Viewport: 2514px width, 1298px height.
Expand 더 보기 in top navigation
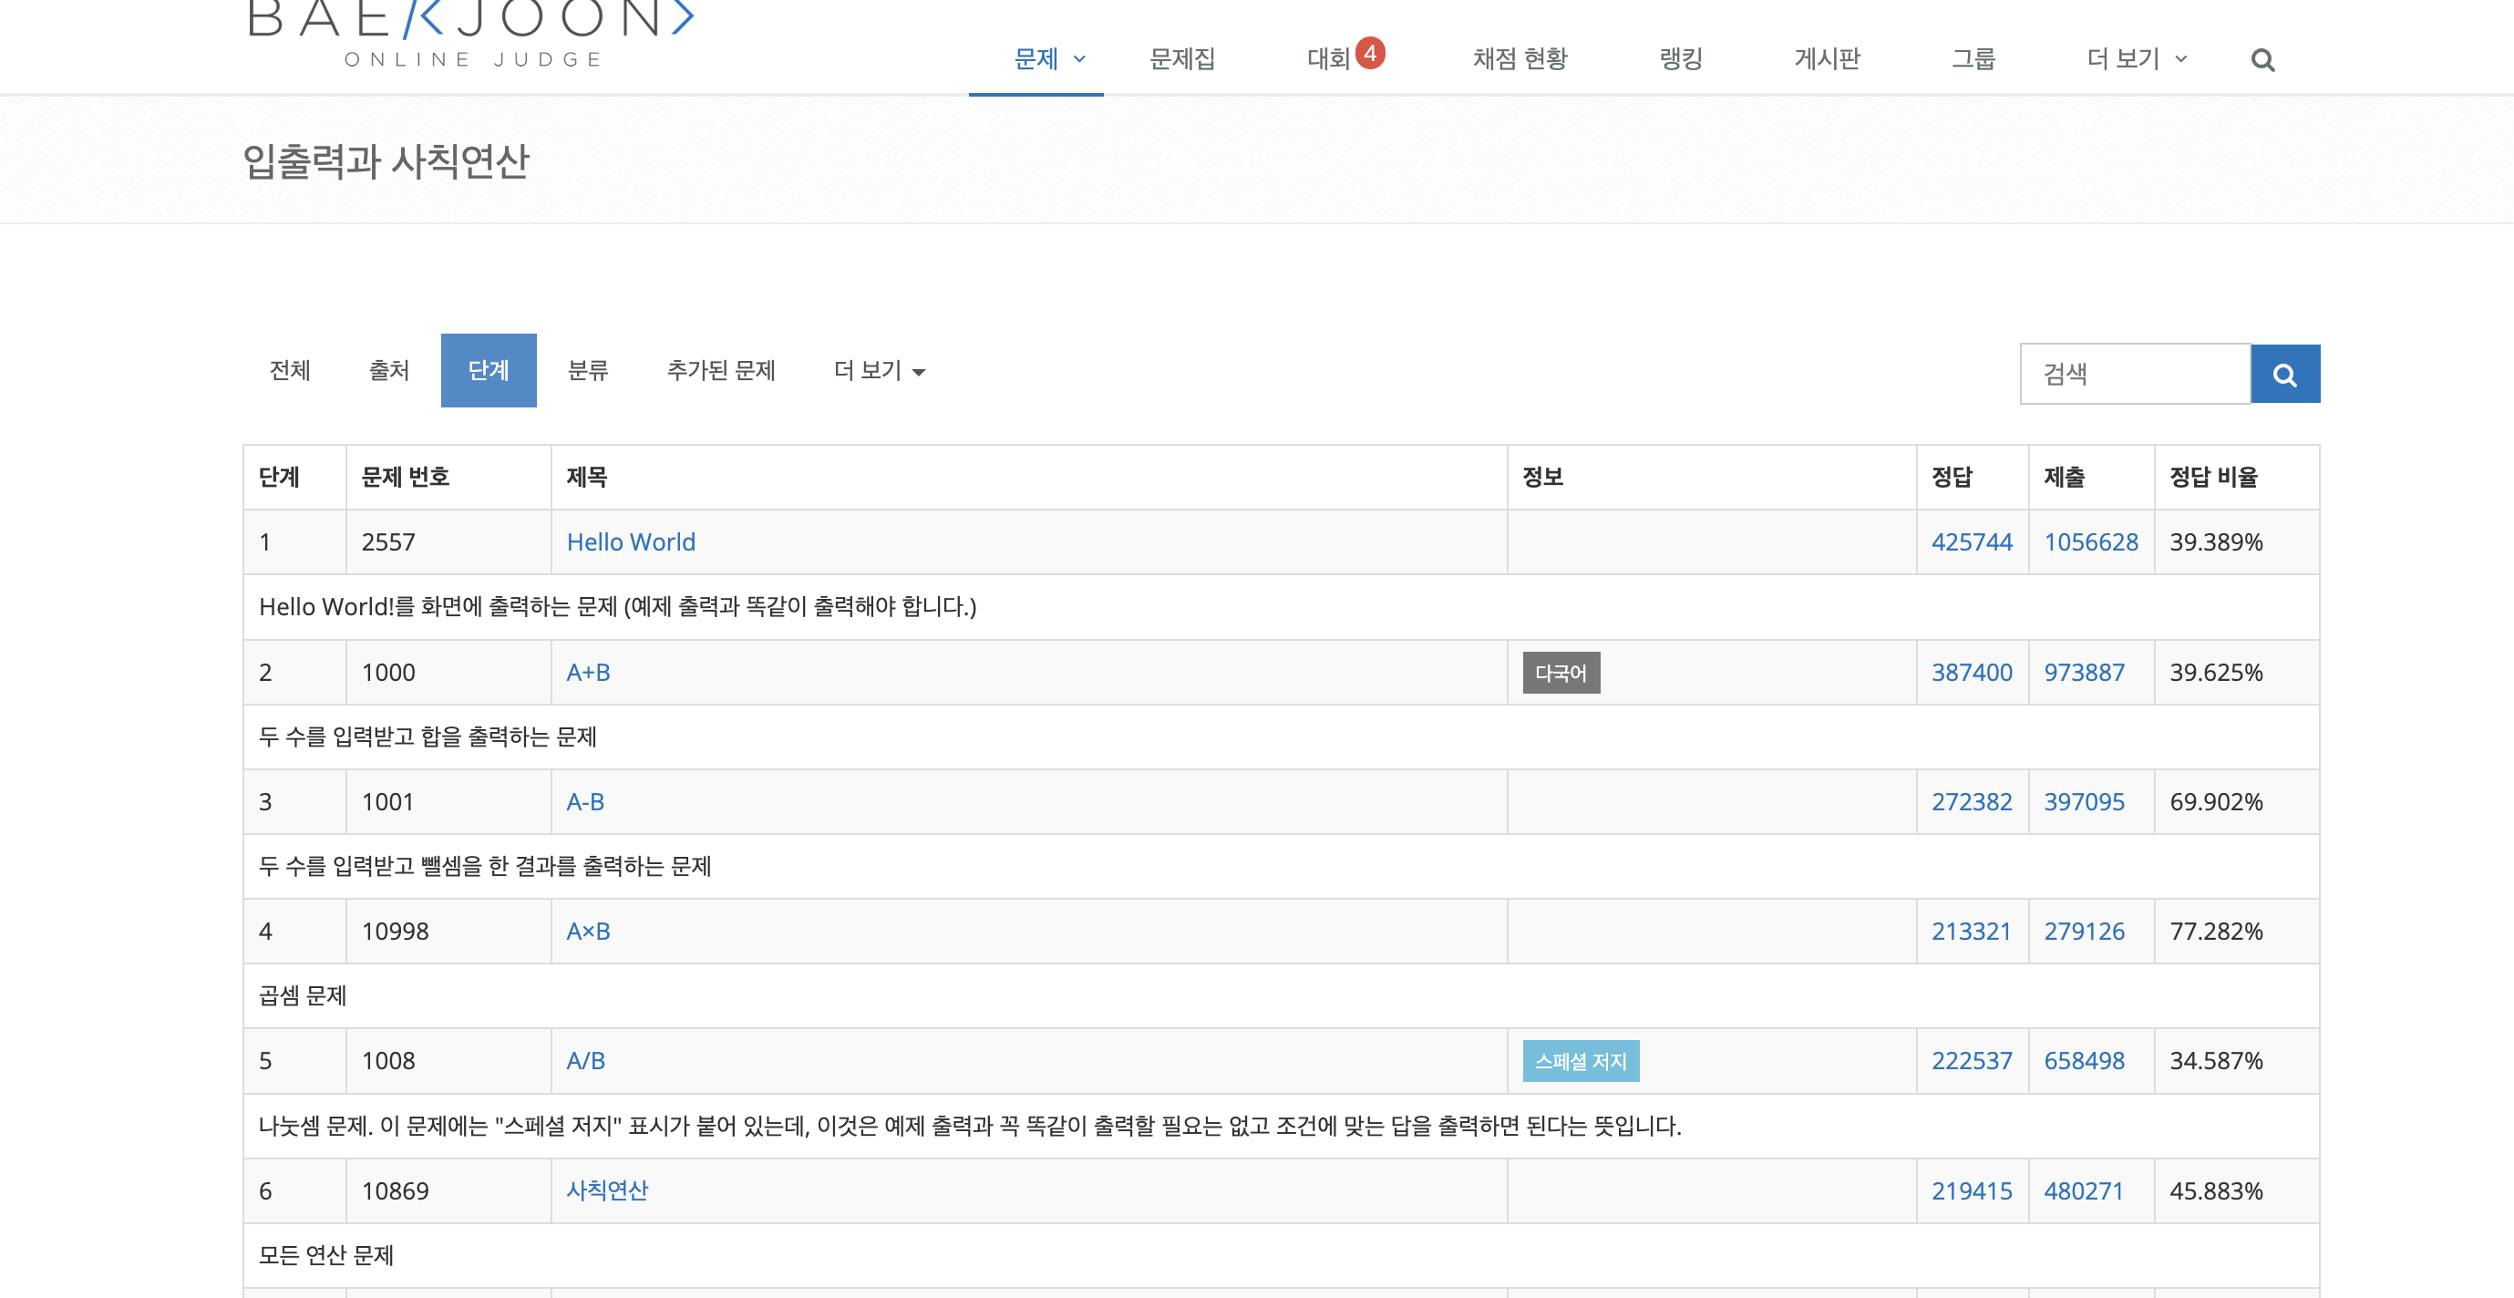[x=2136, y=59]
